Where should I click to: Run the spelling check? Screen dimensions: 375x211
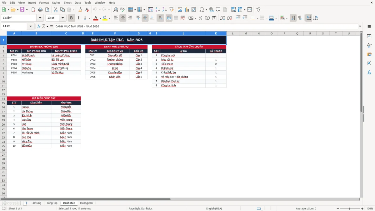coord(122,10)
